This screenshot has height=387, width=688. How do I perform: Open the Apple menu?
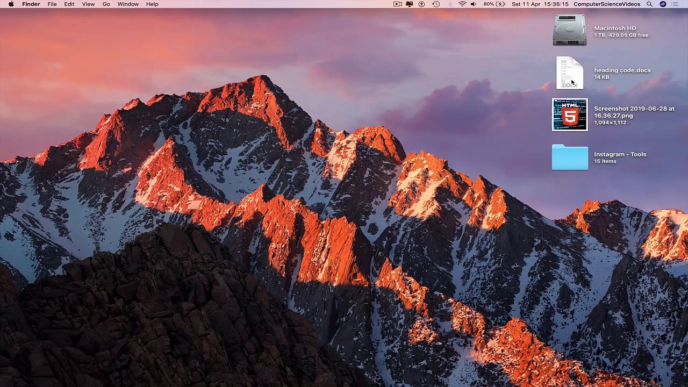point(11,4)
